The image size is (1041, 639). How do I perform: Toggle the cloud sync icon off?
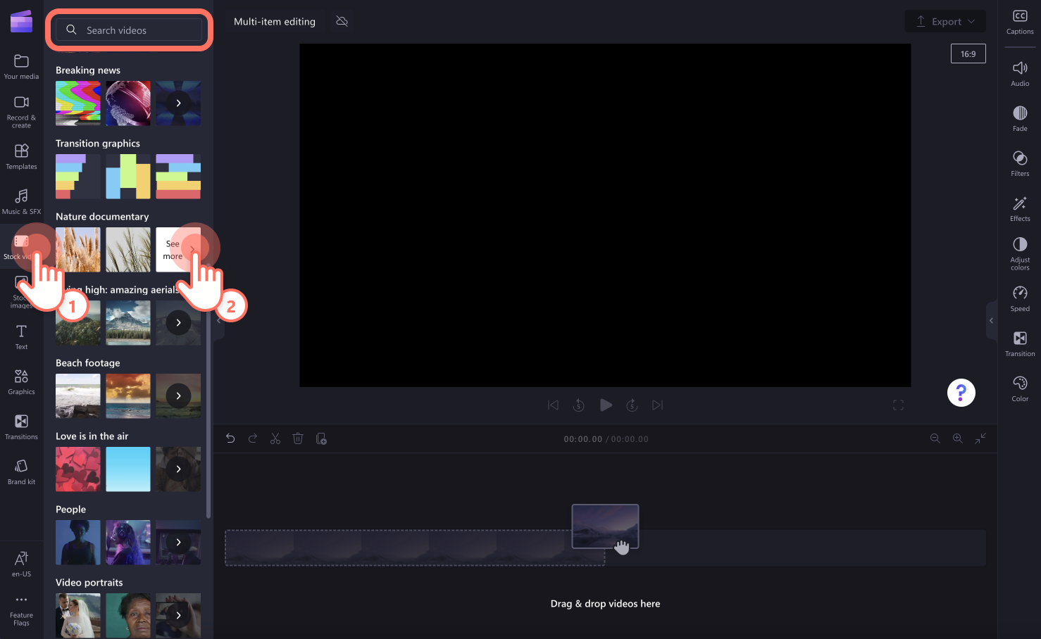[342, 21]
